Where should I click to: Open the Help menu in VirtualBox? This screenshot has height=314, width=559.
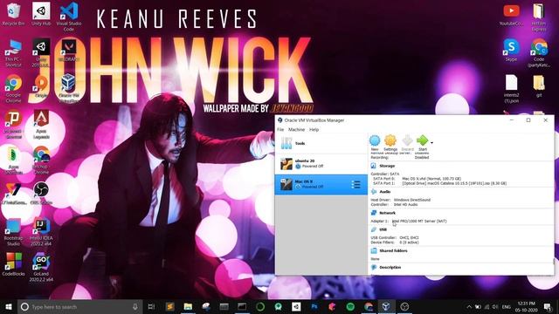(314, 130)
